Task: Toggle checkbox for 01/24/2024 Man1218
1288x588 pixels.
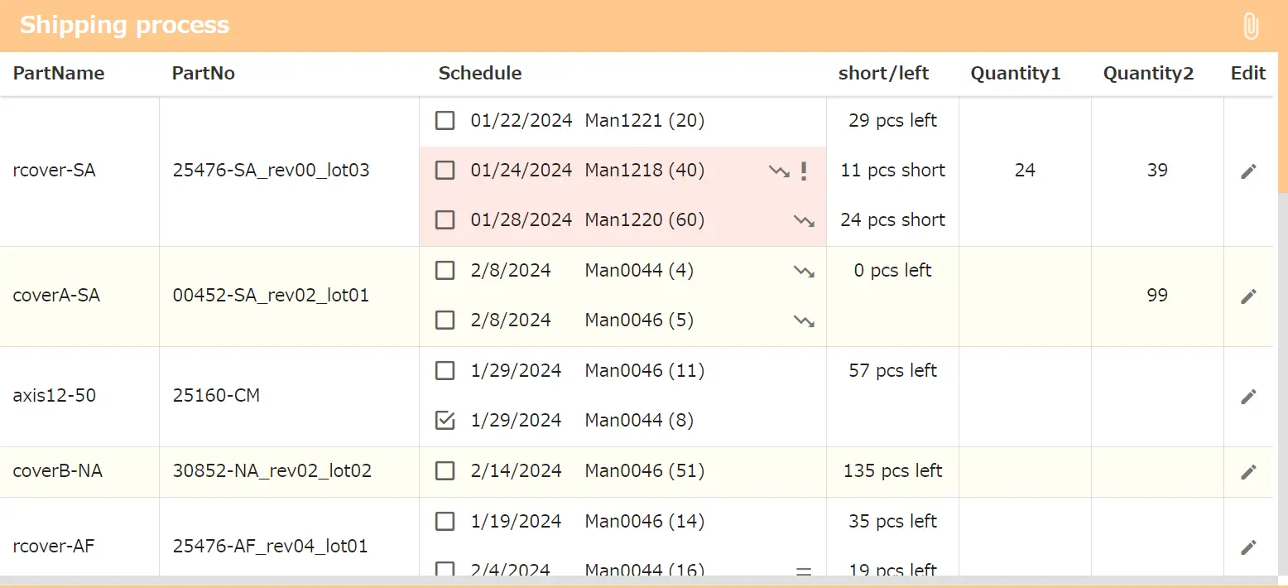Action: coord(445,171)
